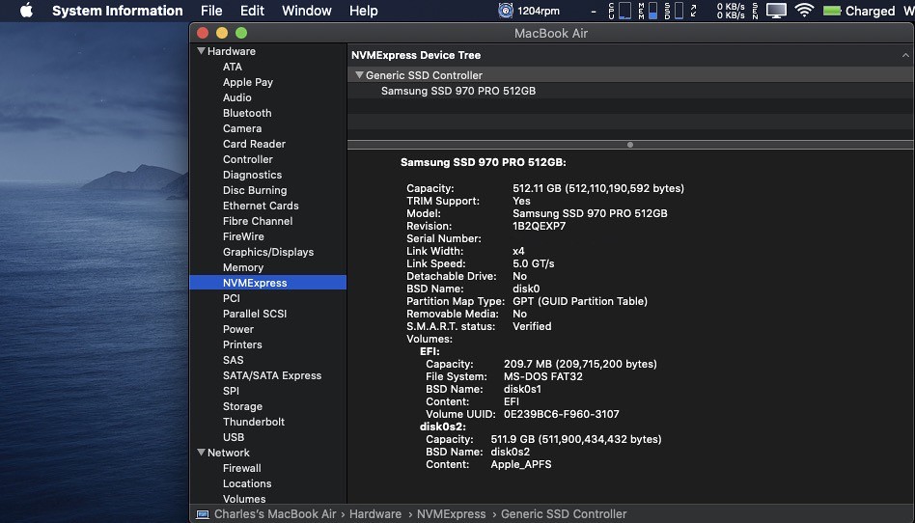Click the Content value Apple_APFS

click(x=521, y=465)
